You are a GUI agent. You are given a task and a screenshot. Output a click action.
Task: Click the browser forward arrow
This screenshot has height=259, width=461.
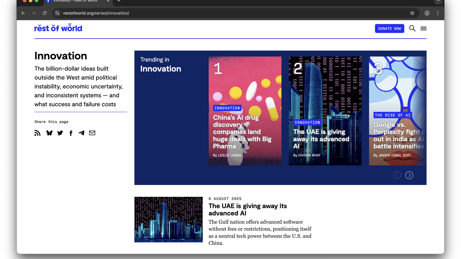[34, 13]
